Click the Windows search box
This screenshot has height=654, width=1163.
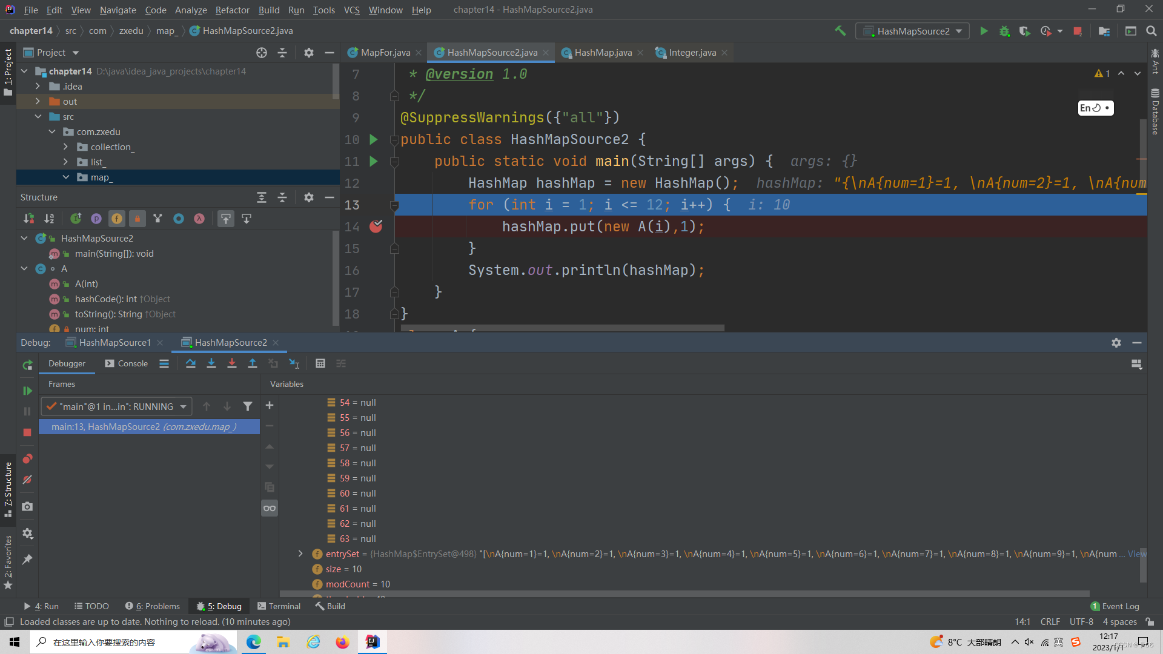(x=133, y=642)
